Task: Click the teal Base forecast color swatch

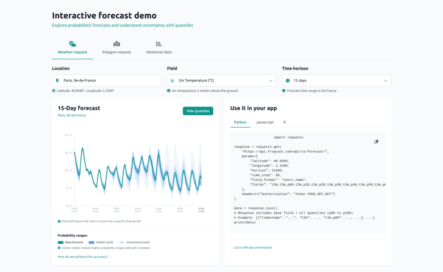Action: click(x=61, y=242)
